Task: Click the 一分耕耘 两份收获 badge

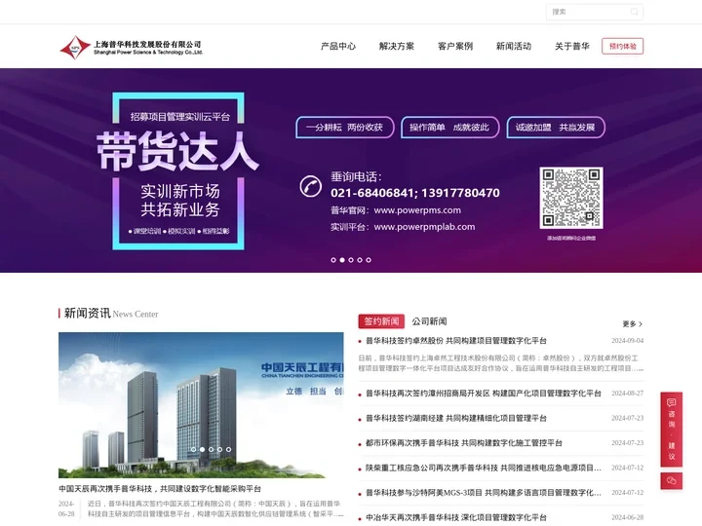Action: pos(345,128)
